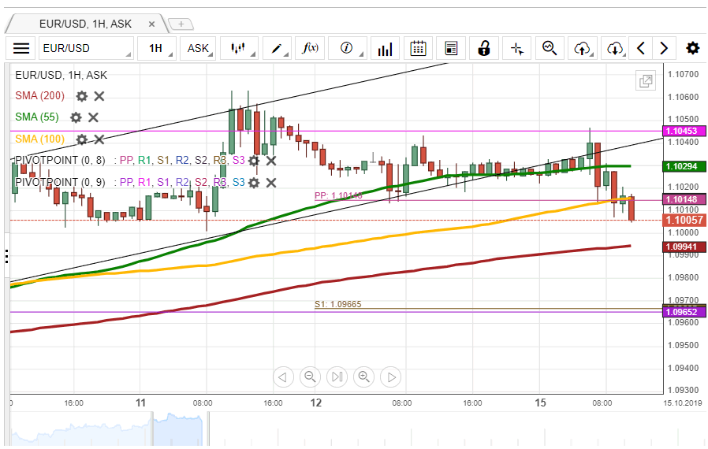Toggle the chart lock icon

click(x=483, y=48)
